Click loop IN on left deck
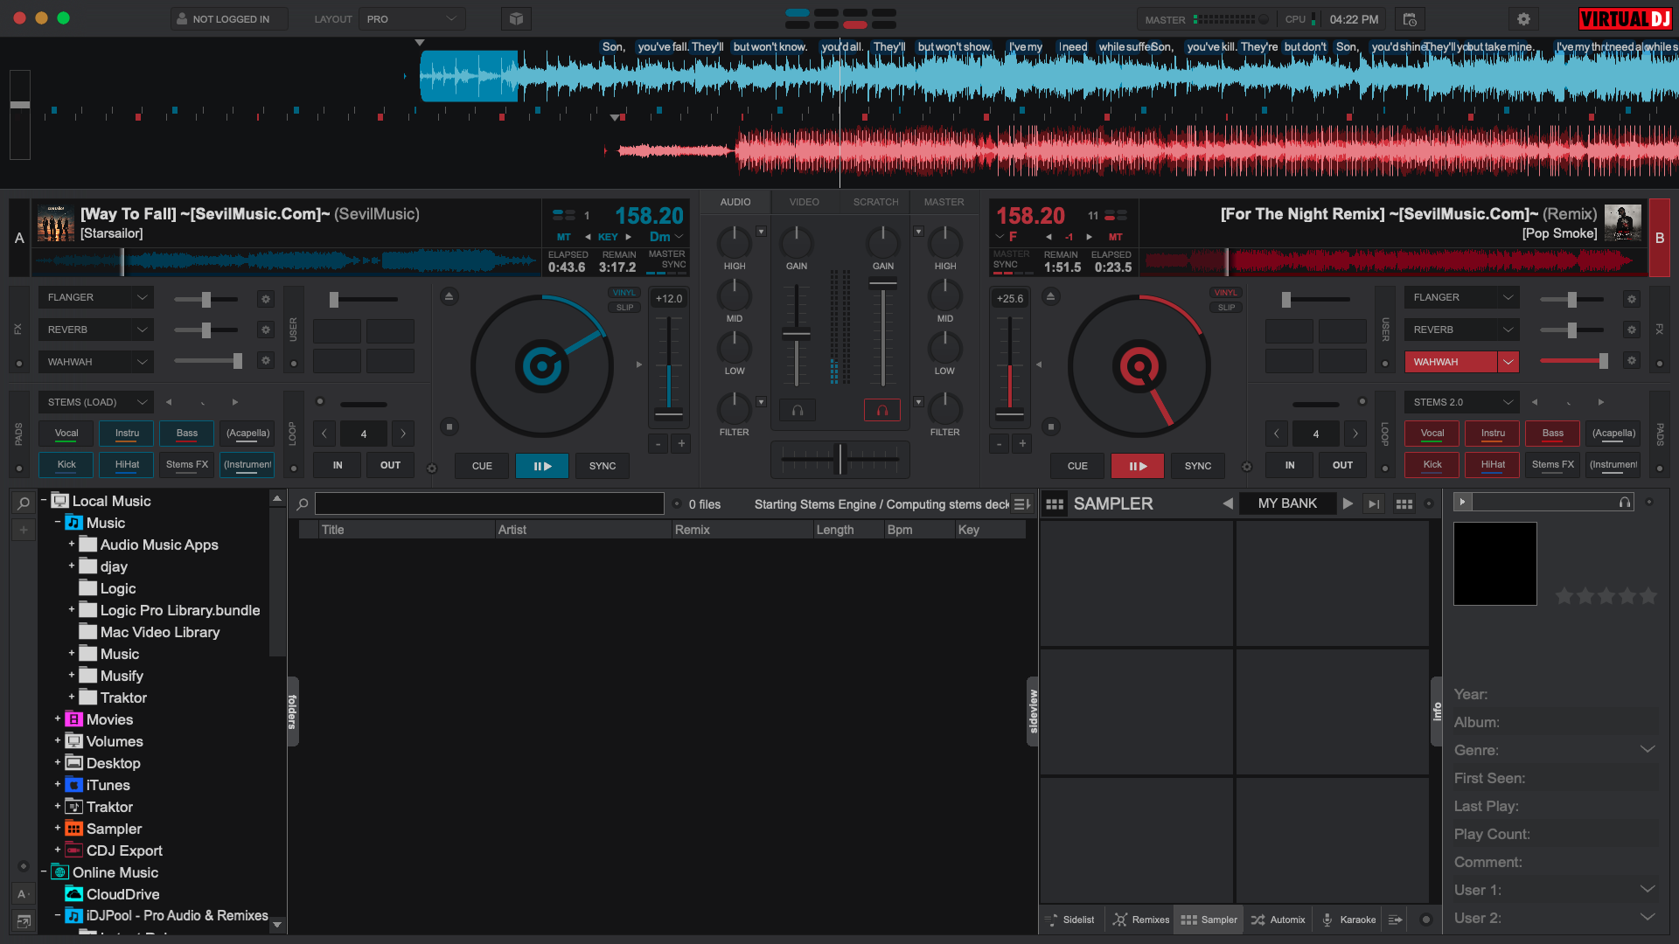Image resolution: width=1679 pixels, height=944 pixels. [338, 466]
